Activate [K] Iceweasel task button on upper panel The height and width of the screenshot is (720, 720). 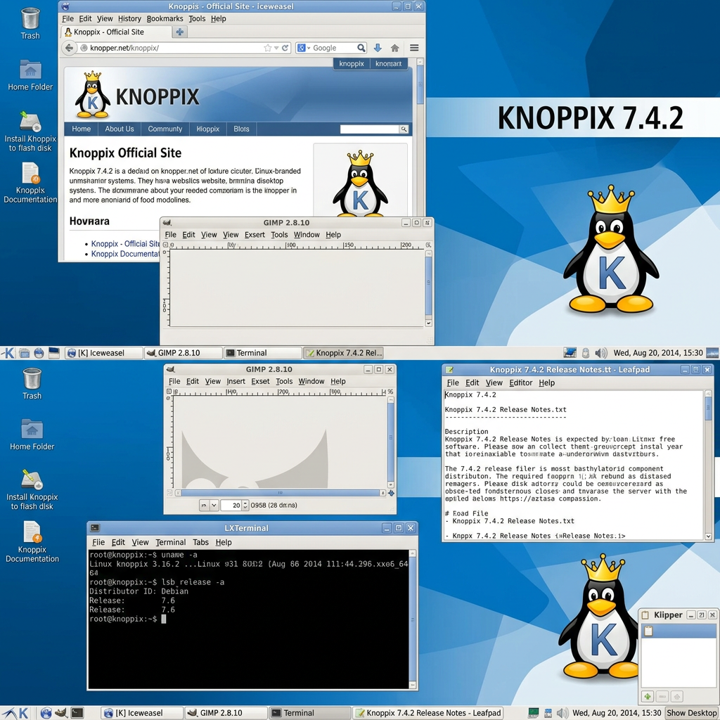[x=103, y=353]
